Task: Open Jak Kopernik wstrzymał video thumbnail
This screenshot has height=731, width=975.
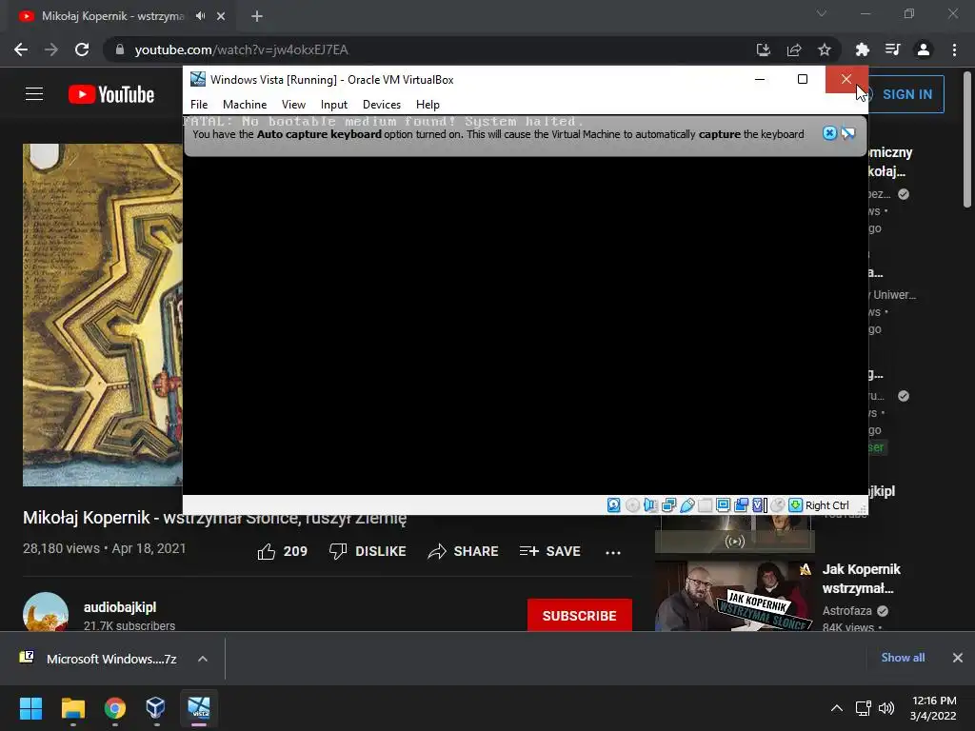Action: pos(734,596)
